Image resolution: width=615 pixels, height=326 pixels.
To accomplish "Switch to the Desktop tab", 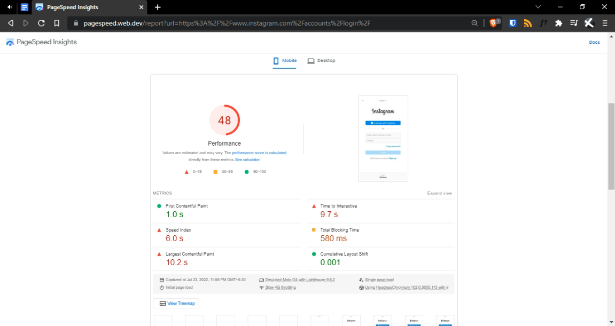I will [x=322, y=61].
